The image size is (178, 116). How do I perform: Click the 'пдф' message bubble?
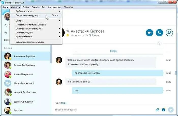point(117,91)
